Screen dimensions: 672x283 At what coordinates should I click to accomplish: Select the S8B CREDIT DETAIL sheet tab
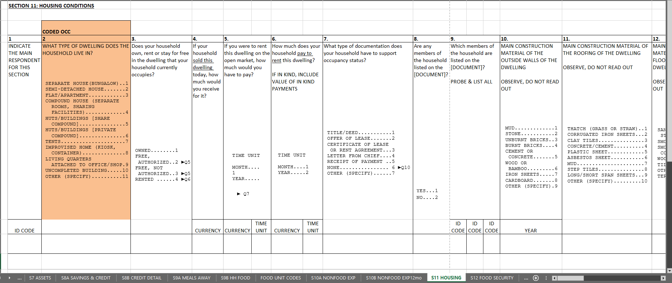coord(142,278)
